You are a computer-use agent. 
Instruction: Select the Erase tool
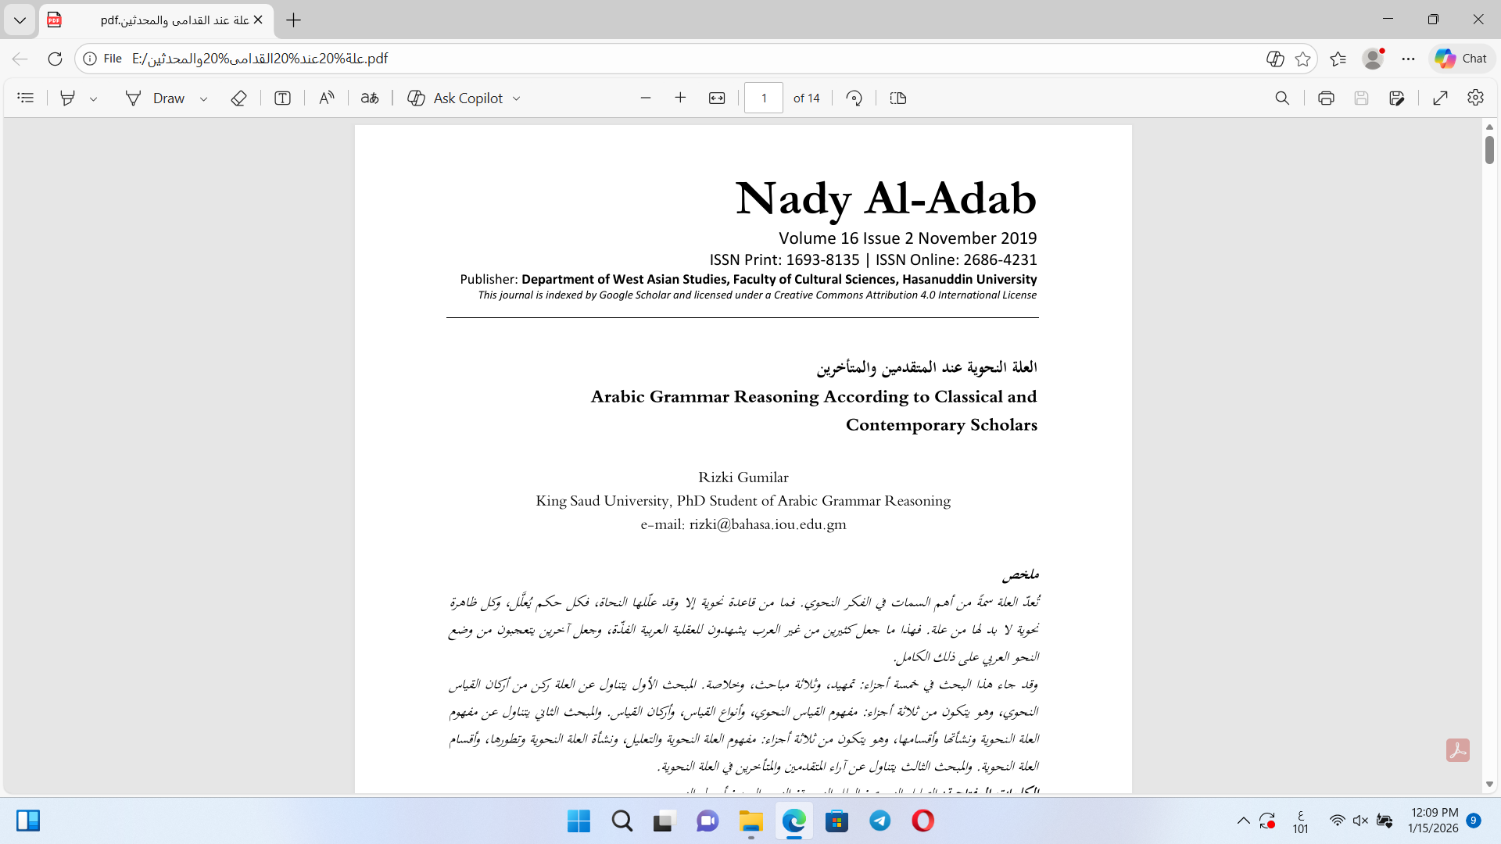click(x=239, y=98)
